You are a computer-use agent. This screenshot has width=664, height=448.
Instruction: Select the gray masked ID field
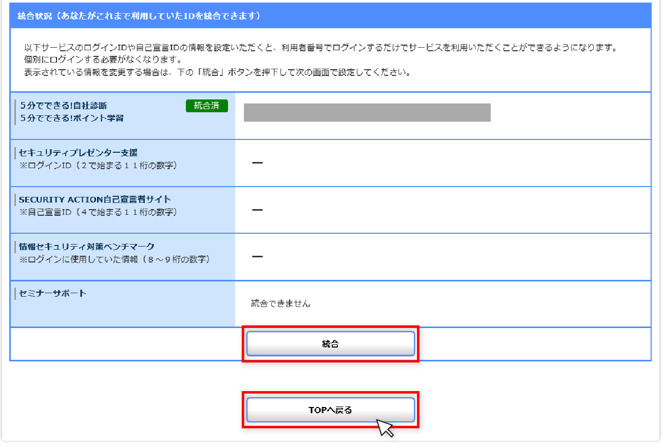(367, 112)
